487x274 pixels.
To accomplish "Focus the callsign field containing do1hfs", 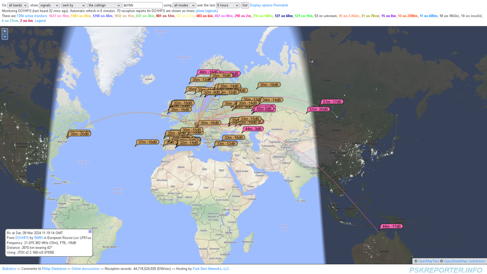I will (142, 5).
